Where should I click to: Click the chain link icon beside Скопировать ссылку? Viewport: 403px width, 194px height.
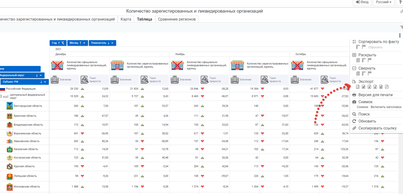click(x=354, y=128)
